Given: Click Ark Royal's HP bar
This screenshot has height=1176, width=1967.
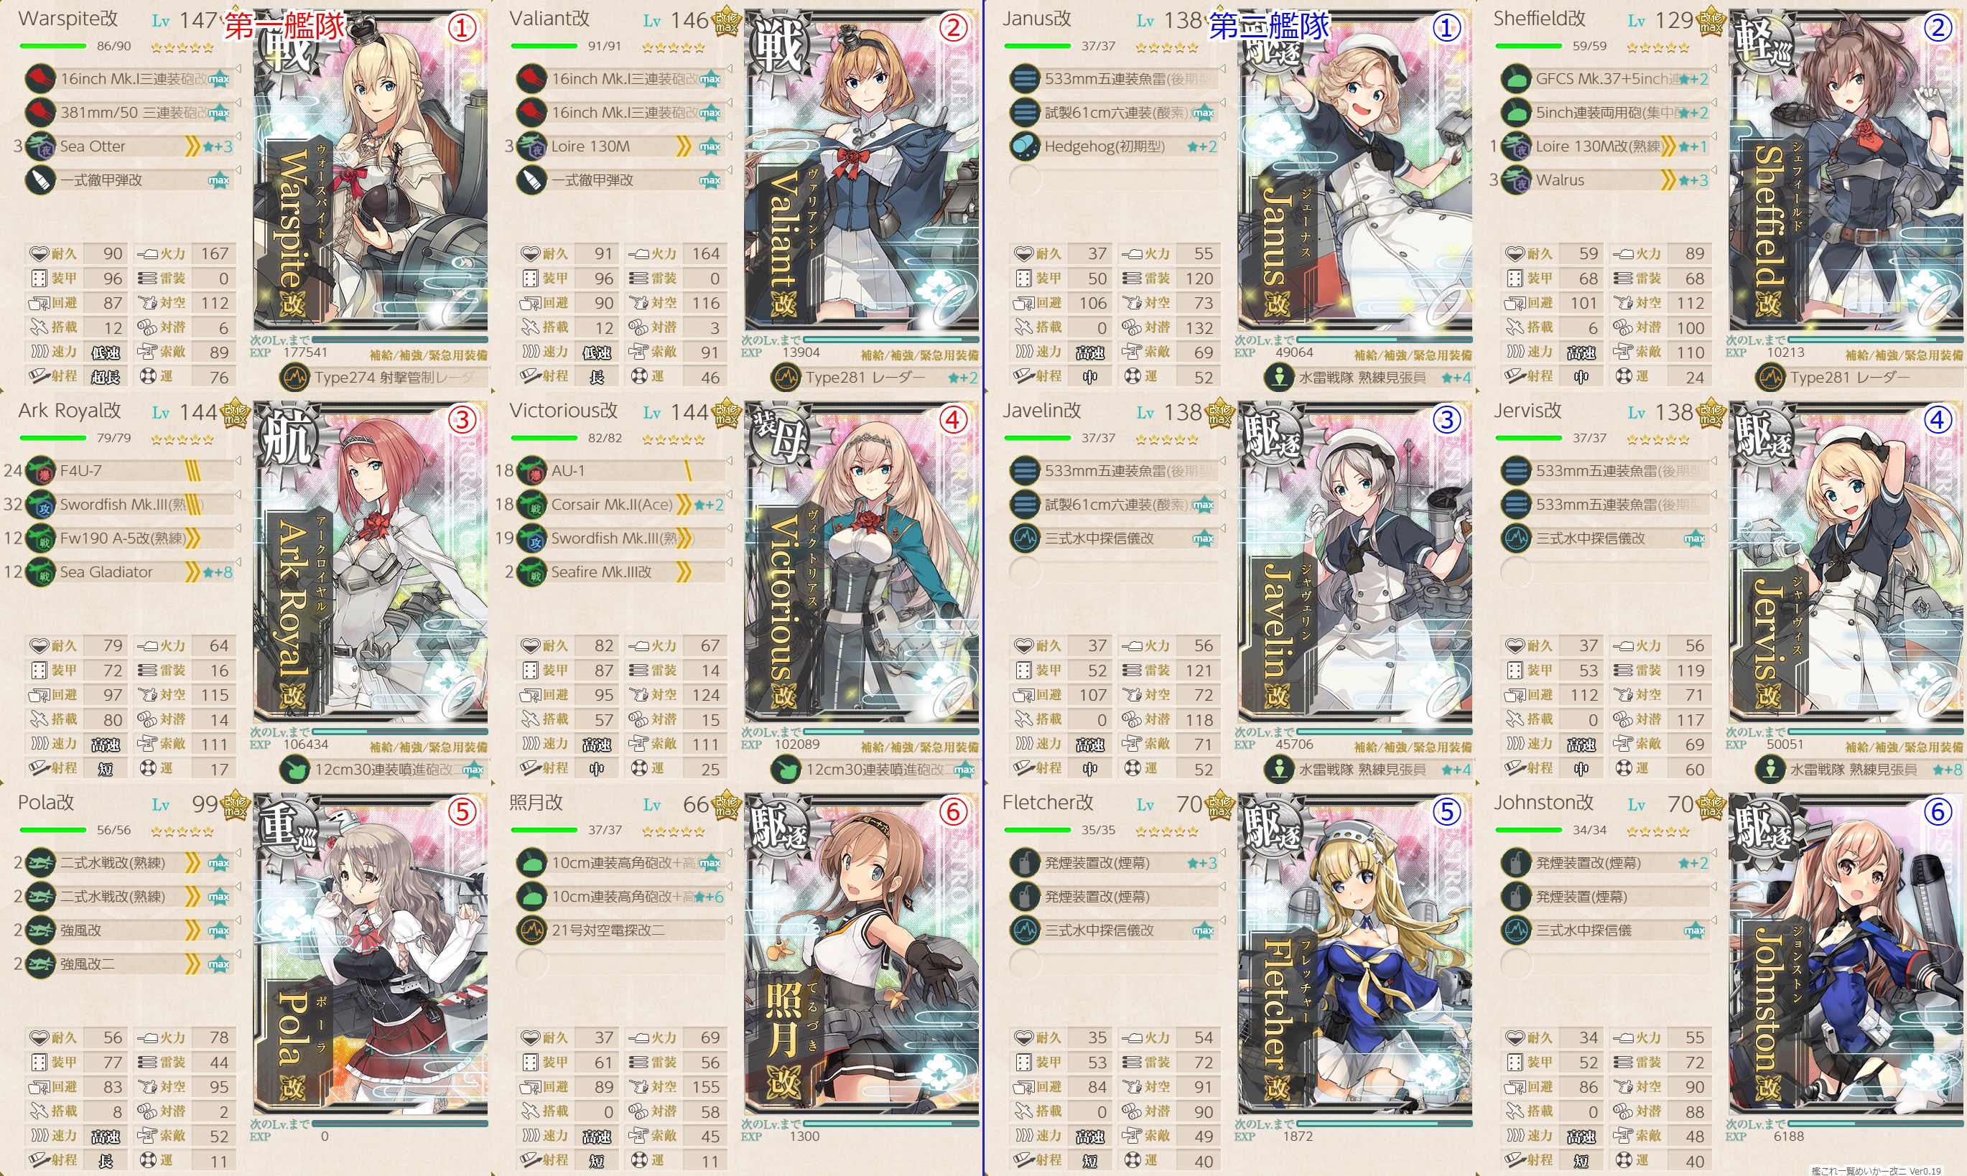Looking at the screenshot, I should pos(53,438).
